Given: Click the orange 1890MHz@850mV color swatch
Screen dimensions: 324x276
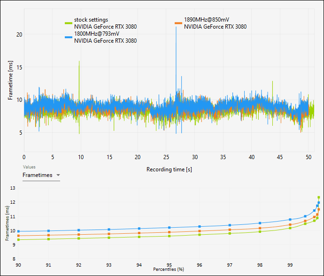Looking at the screenshot, I should pos(178,23).
